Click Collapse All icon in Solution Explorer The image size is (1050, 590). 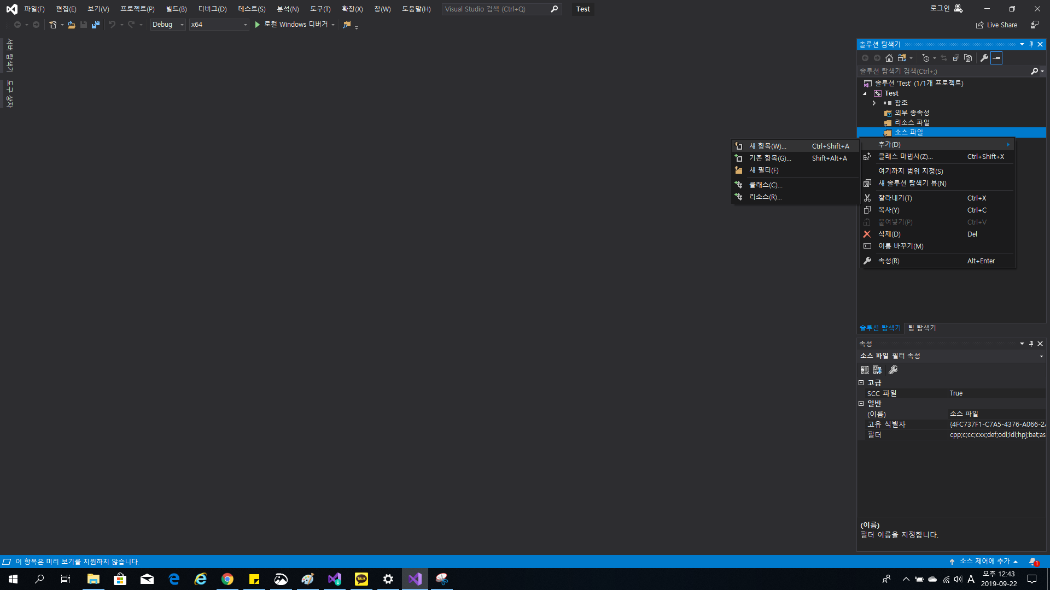click(956, 58)
